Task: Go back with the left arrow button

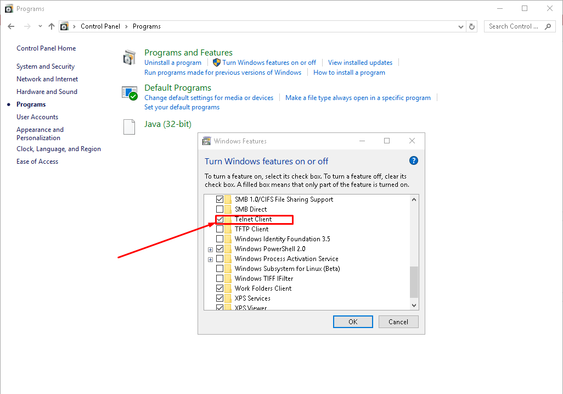Action: click(11, 26)
